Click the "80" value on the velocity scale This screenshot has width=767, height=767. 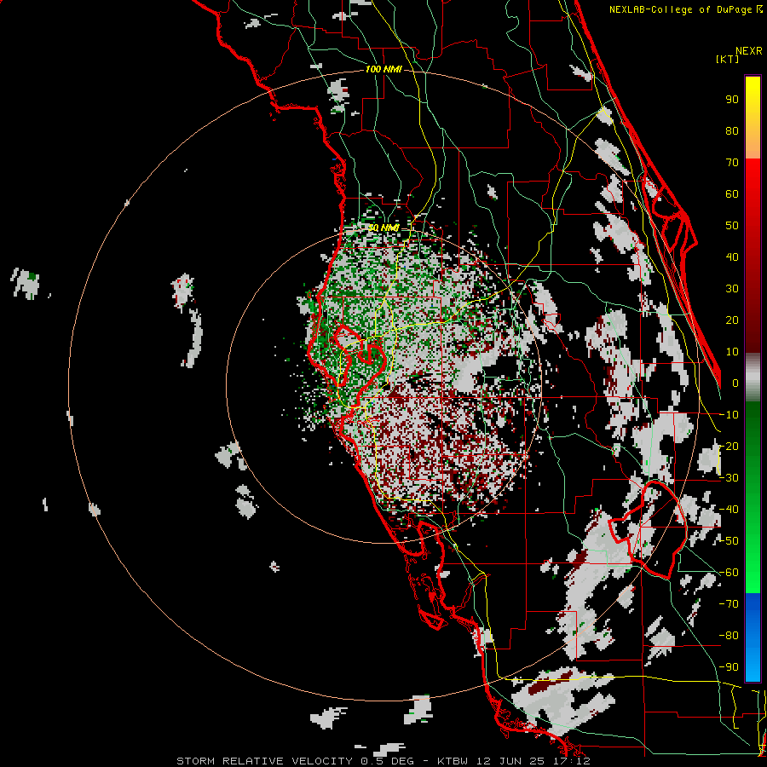point(732,131)
